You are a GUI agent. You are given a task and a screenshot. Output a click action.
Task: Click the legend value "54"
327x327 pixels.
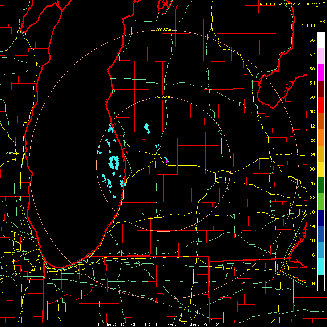[x=312, y=83]
